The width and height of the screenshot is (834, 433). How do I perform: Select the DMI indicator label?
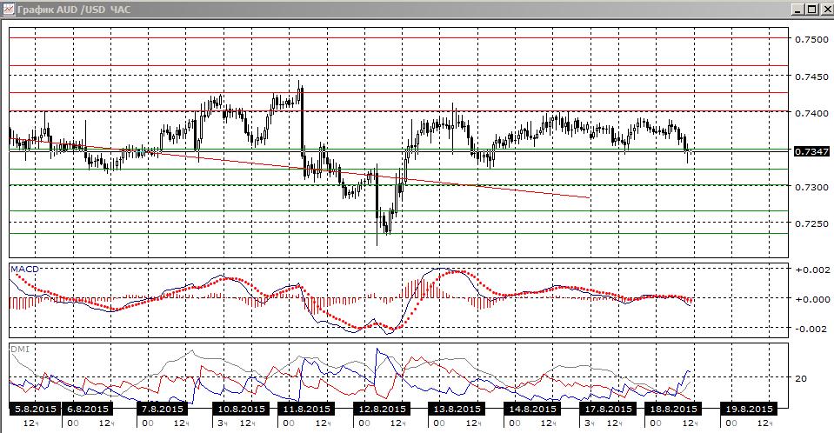click(x=20, y=349)
